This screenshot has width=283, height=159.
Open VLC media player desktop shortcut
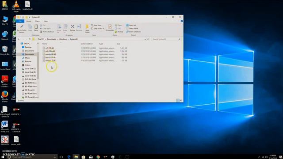point(16,6)
